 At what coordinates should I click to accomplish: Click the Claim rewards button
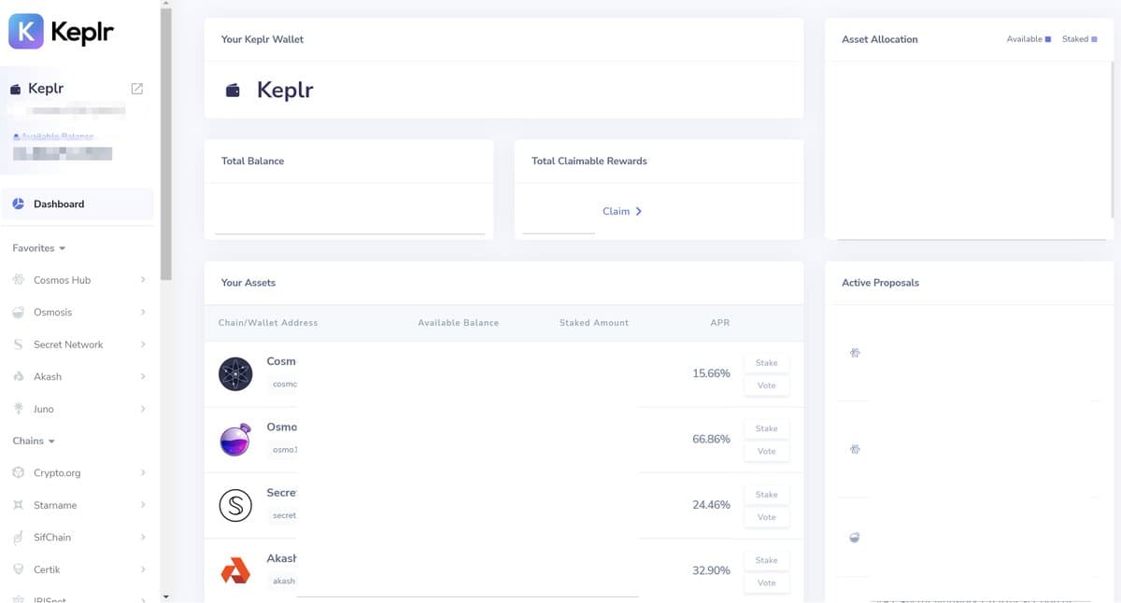point(623,211)
